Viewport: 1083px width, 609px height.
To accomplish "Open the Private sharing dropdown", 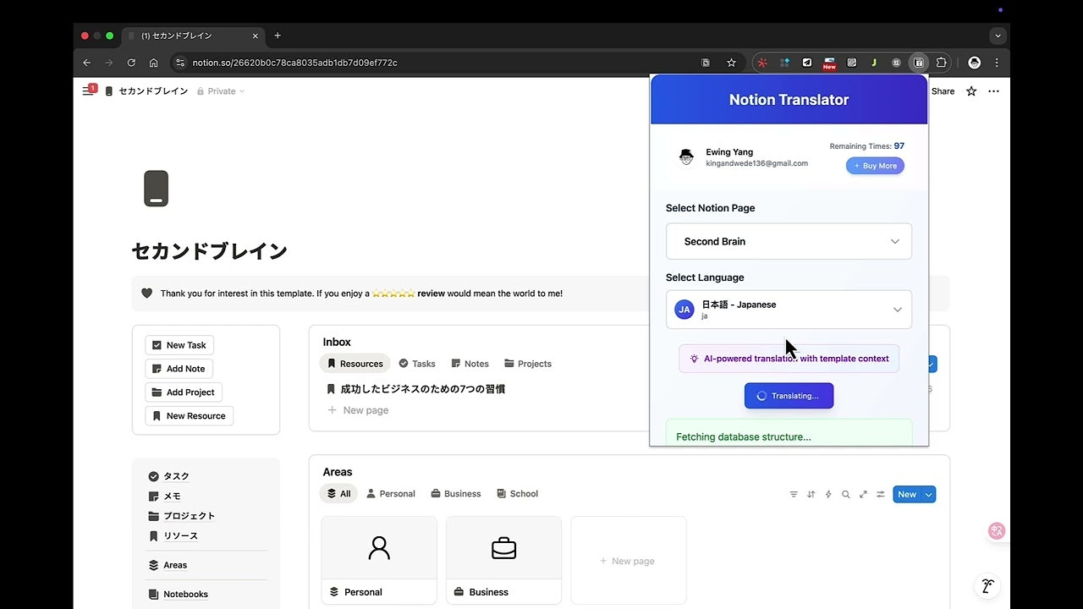I will coord(221,91).
